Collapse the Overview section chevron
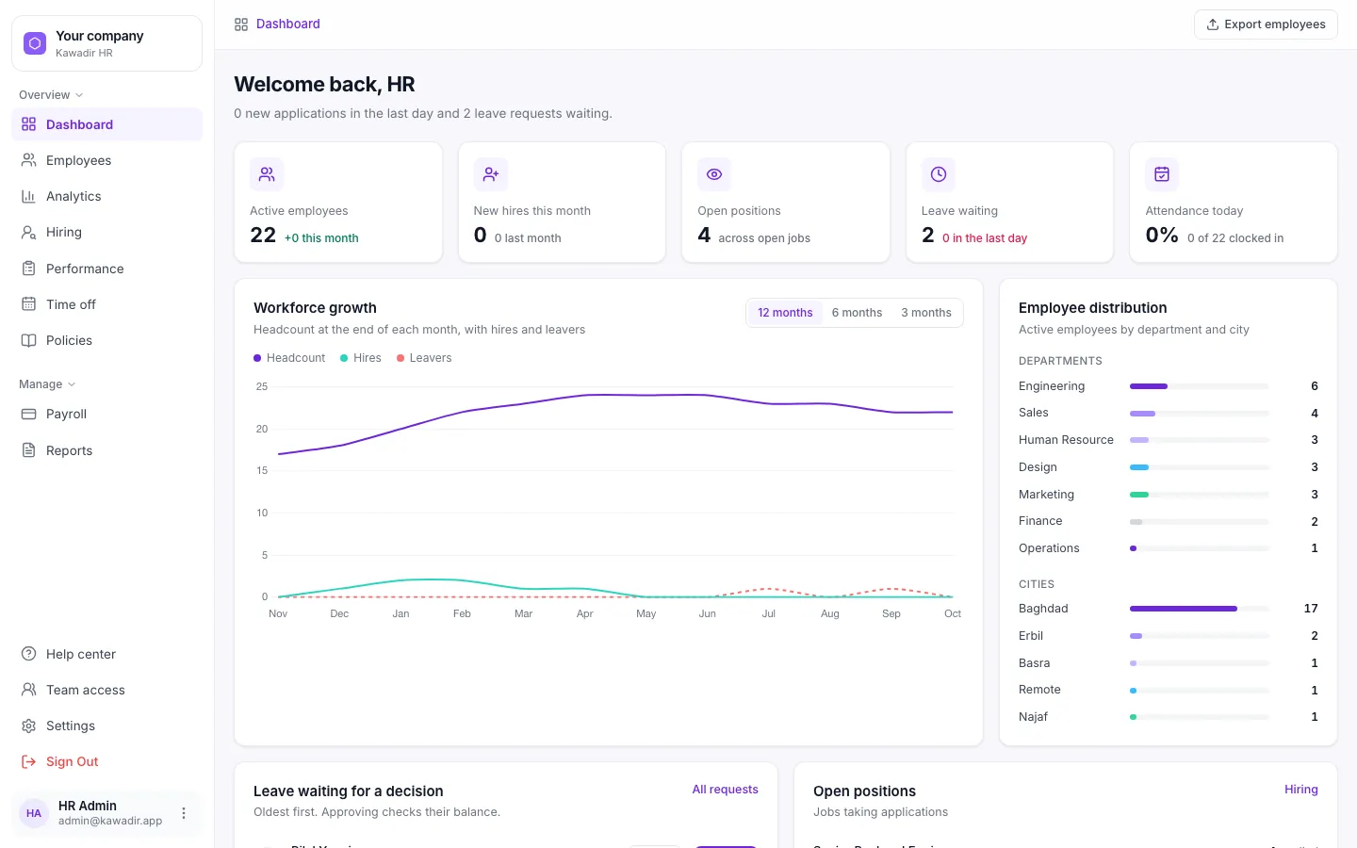1357x848 pixels. (79, 95)
